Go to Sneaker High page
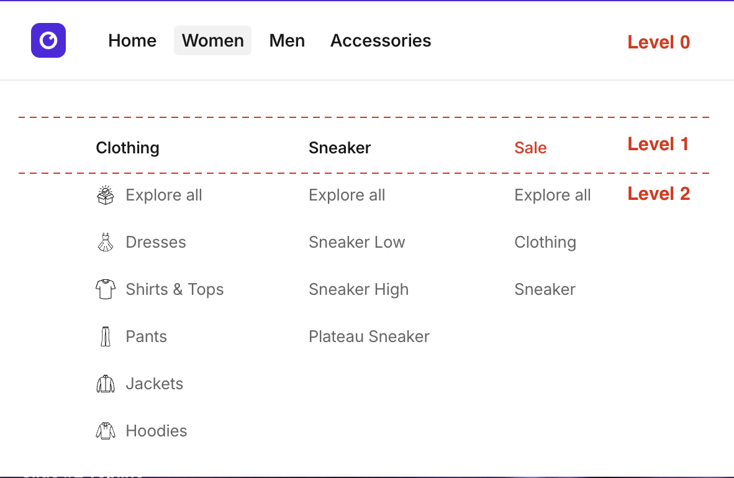This screenshot has width=734, height=478. [358, 289]
